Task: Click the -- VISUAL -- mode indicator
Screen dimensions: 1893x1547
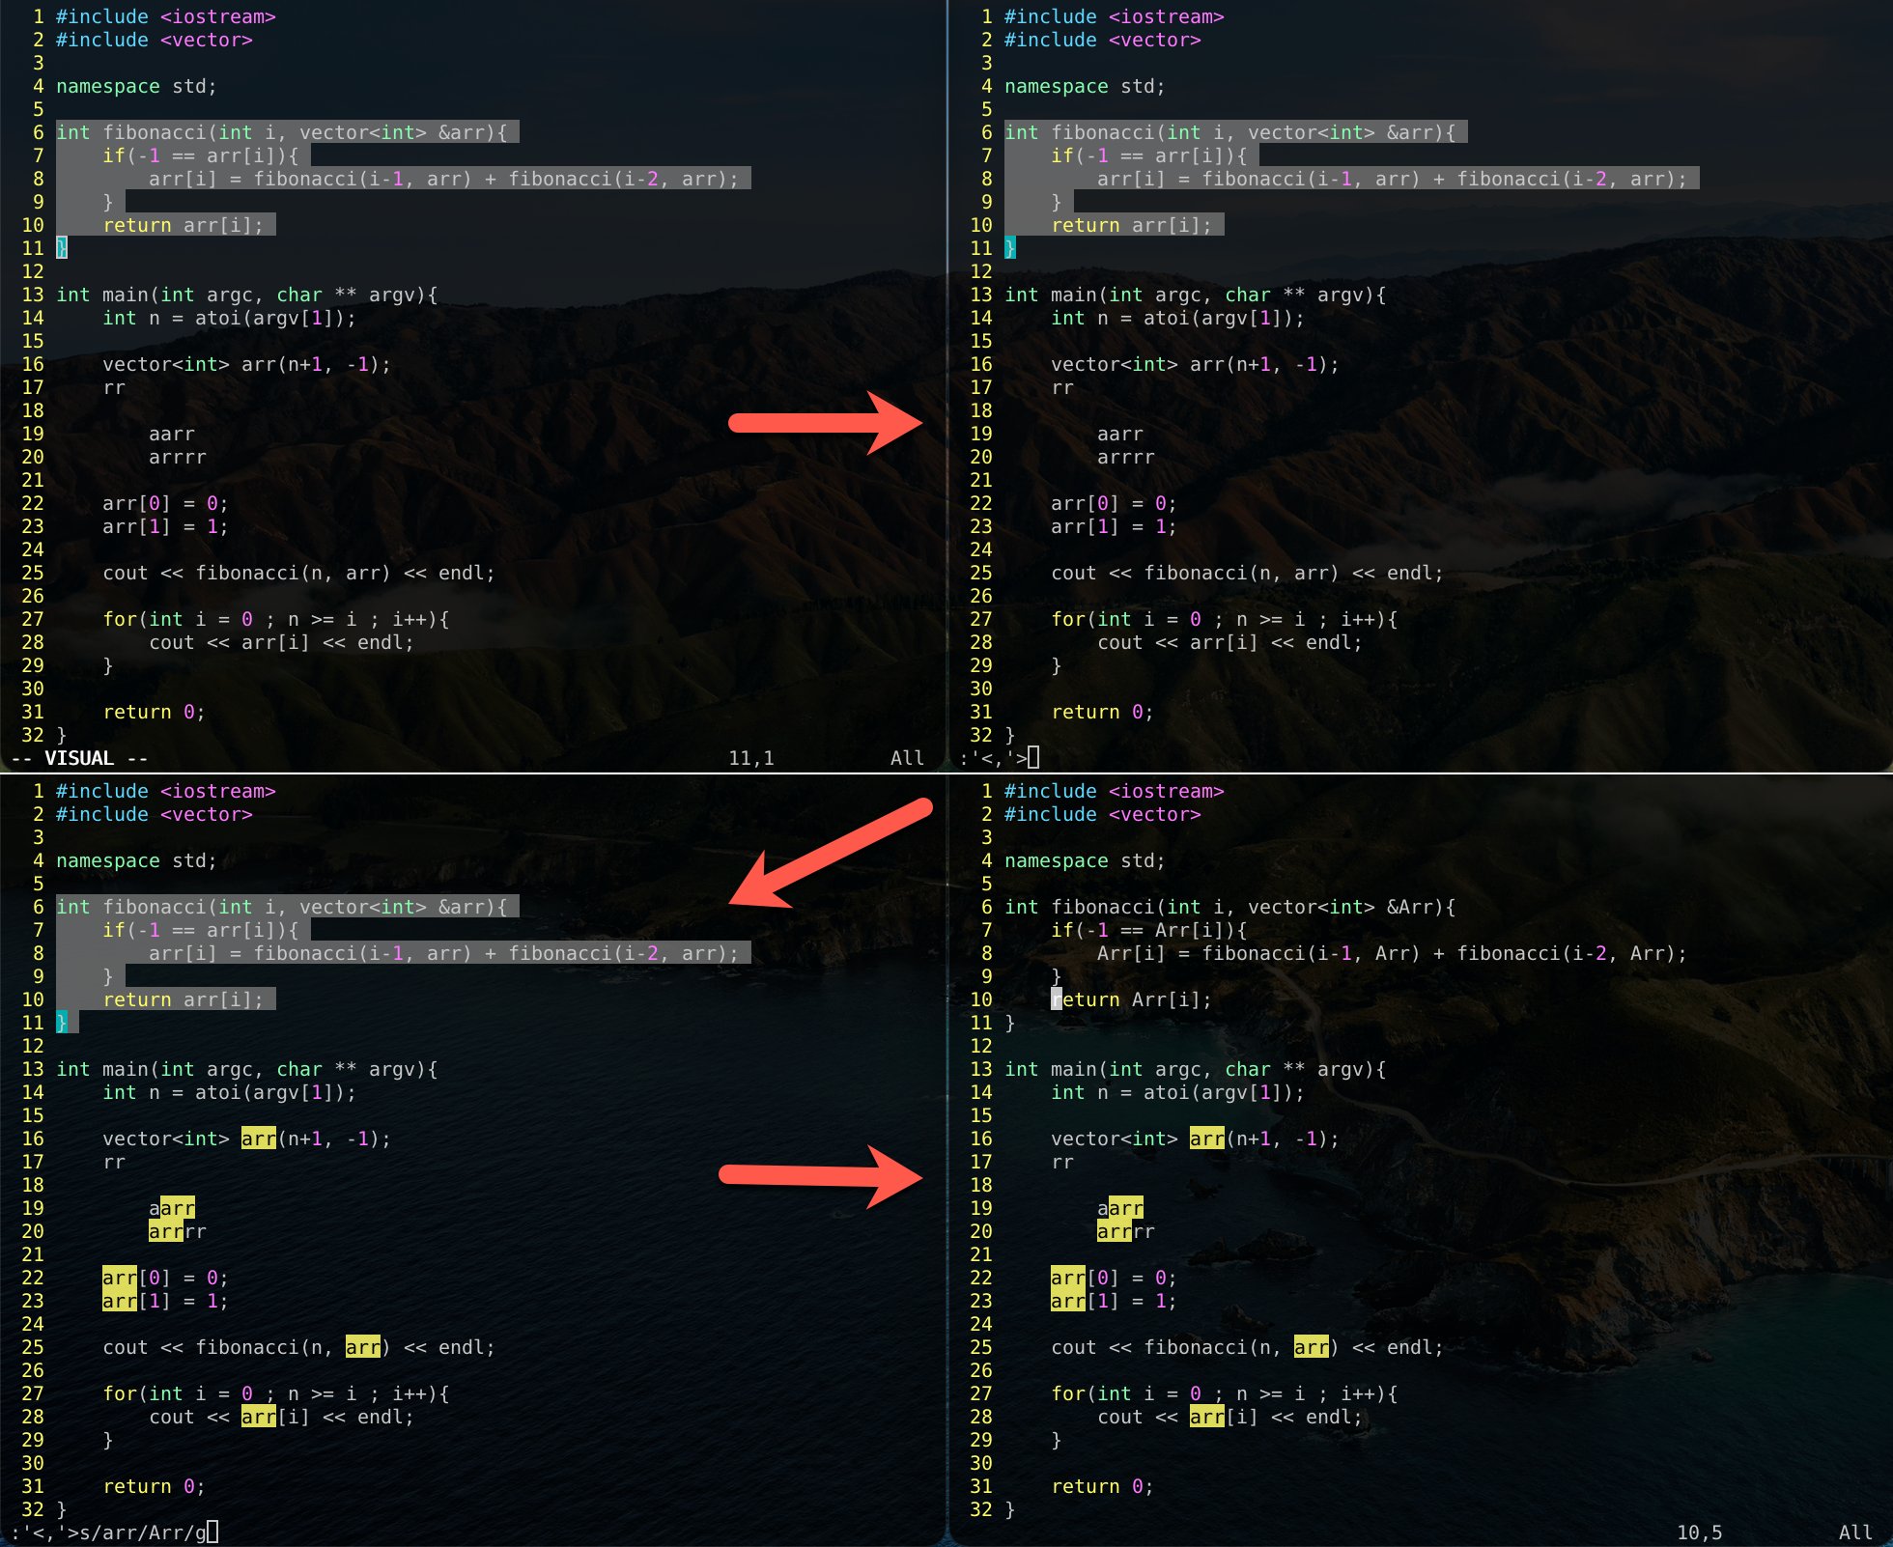Action: 80,758
